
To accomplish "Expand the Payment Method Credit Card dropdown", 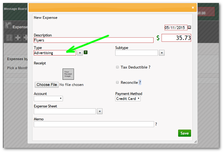I will 128,99.
